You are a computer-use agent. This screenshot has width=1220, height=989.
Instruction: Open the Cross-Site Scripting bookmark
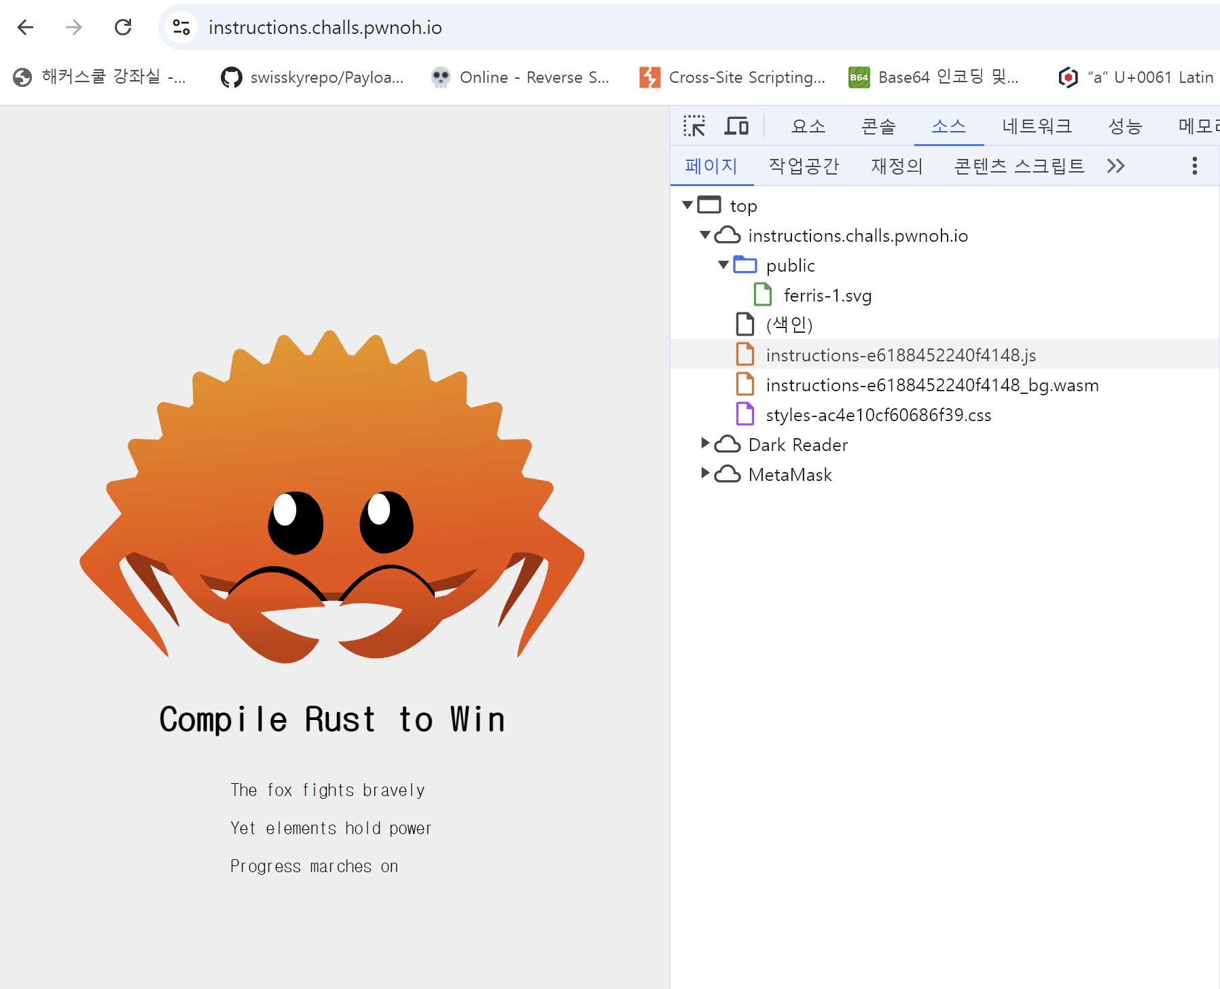click(732, 77)
